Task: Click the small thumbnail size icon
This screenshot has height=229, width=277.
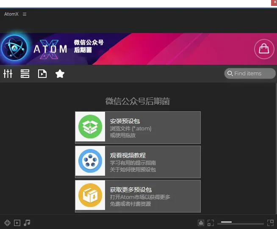Action: (211, 223)
